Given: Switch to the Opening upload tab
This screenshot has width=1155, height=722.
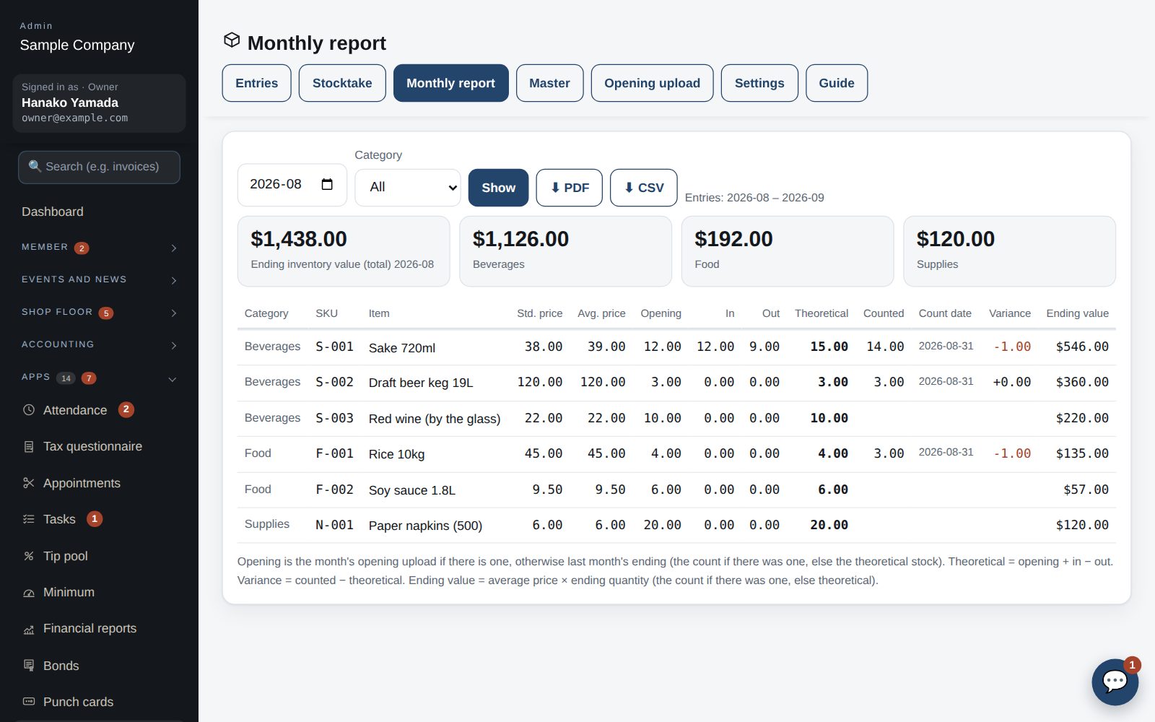Looking at the screenshot, I should coord(652,83).
